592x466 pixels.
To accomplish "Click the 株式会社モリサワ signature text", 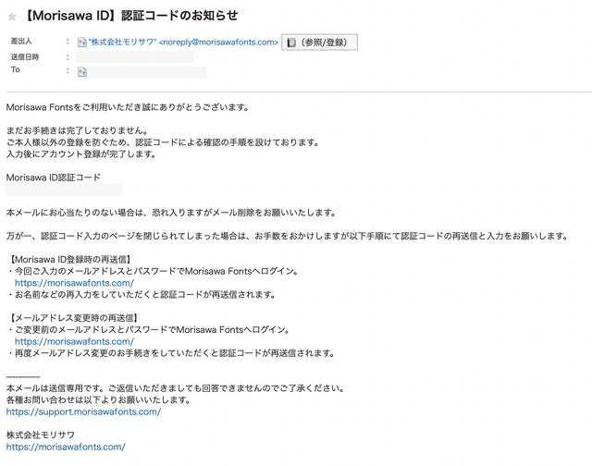I will pyautogui.click(x=40, y=435).
